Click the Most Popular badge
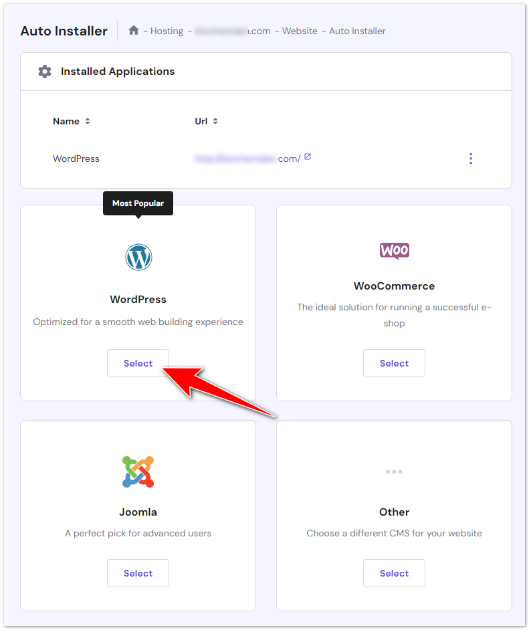Screen dimensions: 529x630 click(x=138, y=203)
